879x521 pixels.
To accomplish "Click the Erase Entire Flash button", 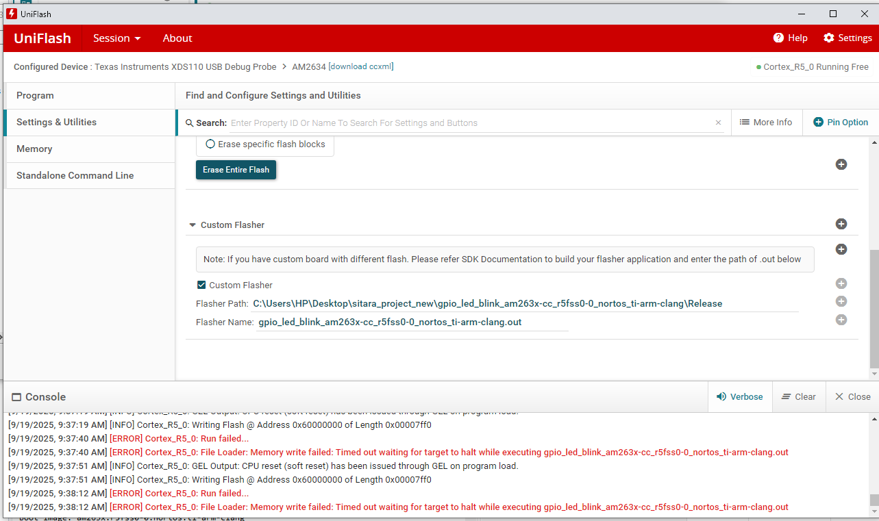I will click(236, 170).
